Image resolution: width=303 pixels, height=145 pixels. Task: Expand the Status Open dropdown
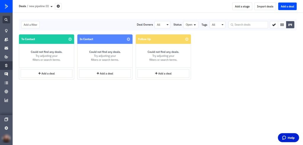point(191,25)
